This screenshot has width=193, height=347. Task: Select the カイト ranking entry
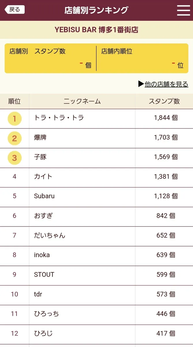[96, 178]
